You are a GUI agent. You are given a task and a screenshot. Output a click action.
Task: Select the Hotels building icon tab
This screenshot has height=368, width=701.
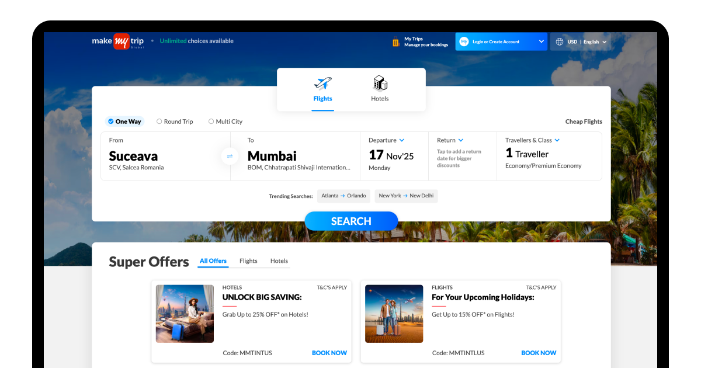click(x=380, y=84)
